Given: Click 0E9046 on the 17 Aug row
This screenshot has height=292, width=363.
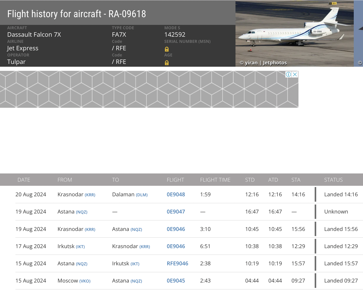Looking at the screenshot, I should click(x=176, y=246).
